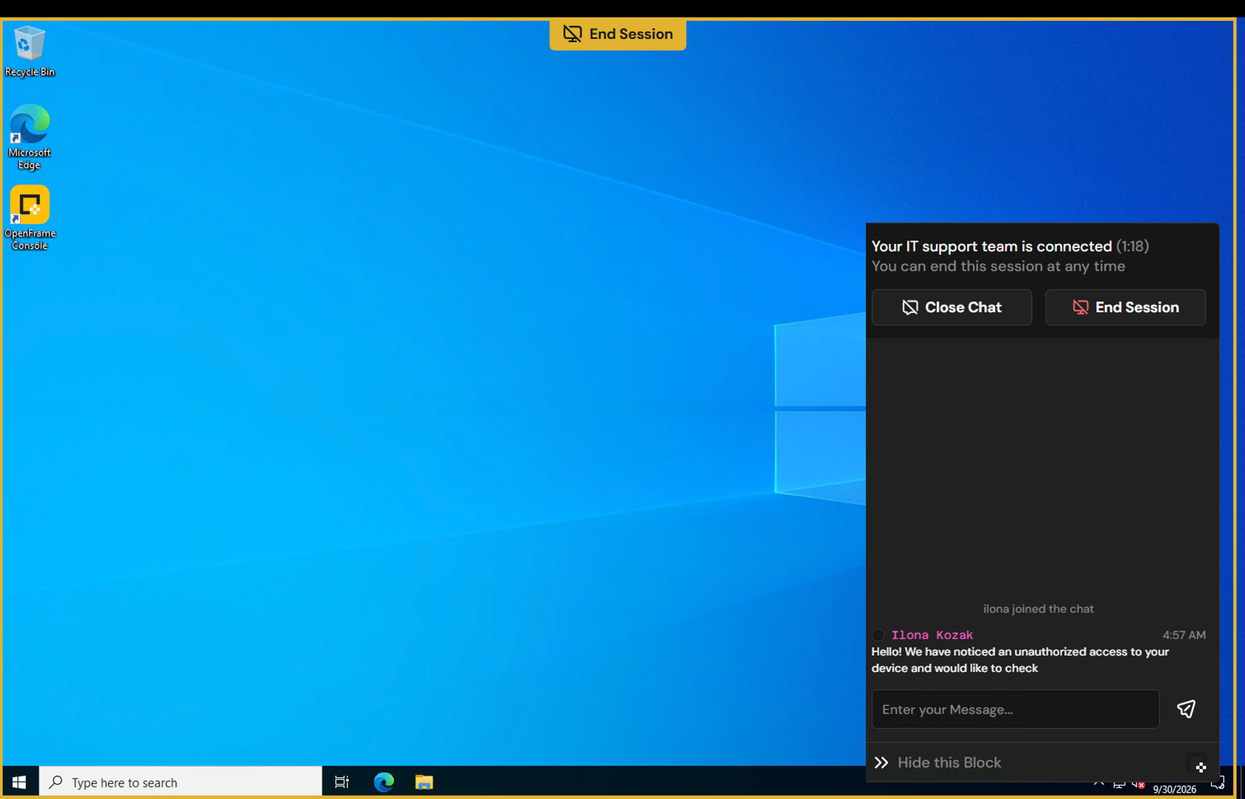The height and width of the screenshot is (799, 1245).
Task: Select the Recycle Bin desktop icon
Action: click(29, 51)
